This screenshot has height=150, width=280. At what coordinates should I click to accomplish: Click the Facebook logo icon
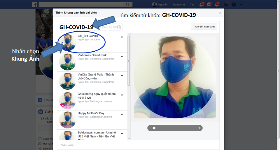35,5
